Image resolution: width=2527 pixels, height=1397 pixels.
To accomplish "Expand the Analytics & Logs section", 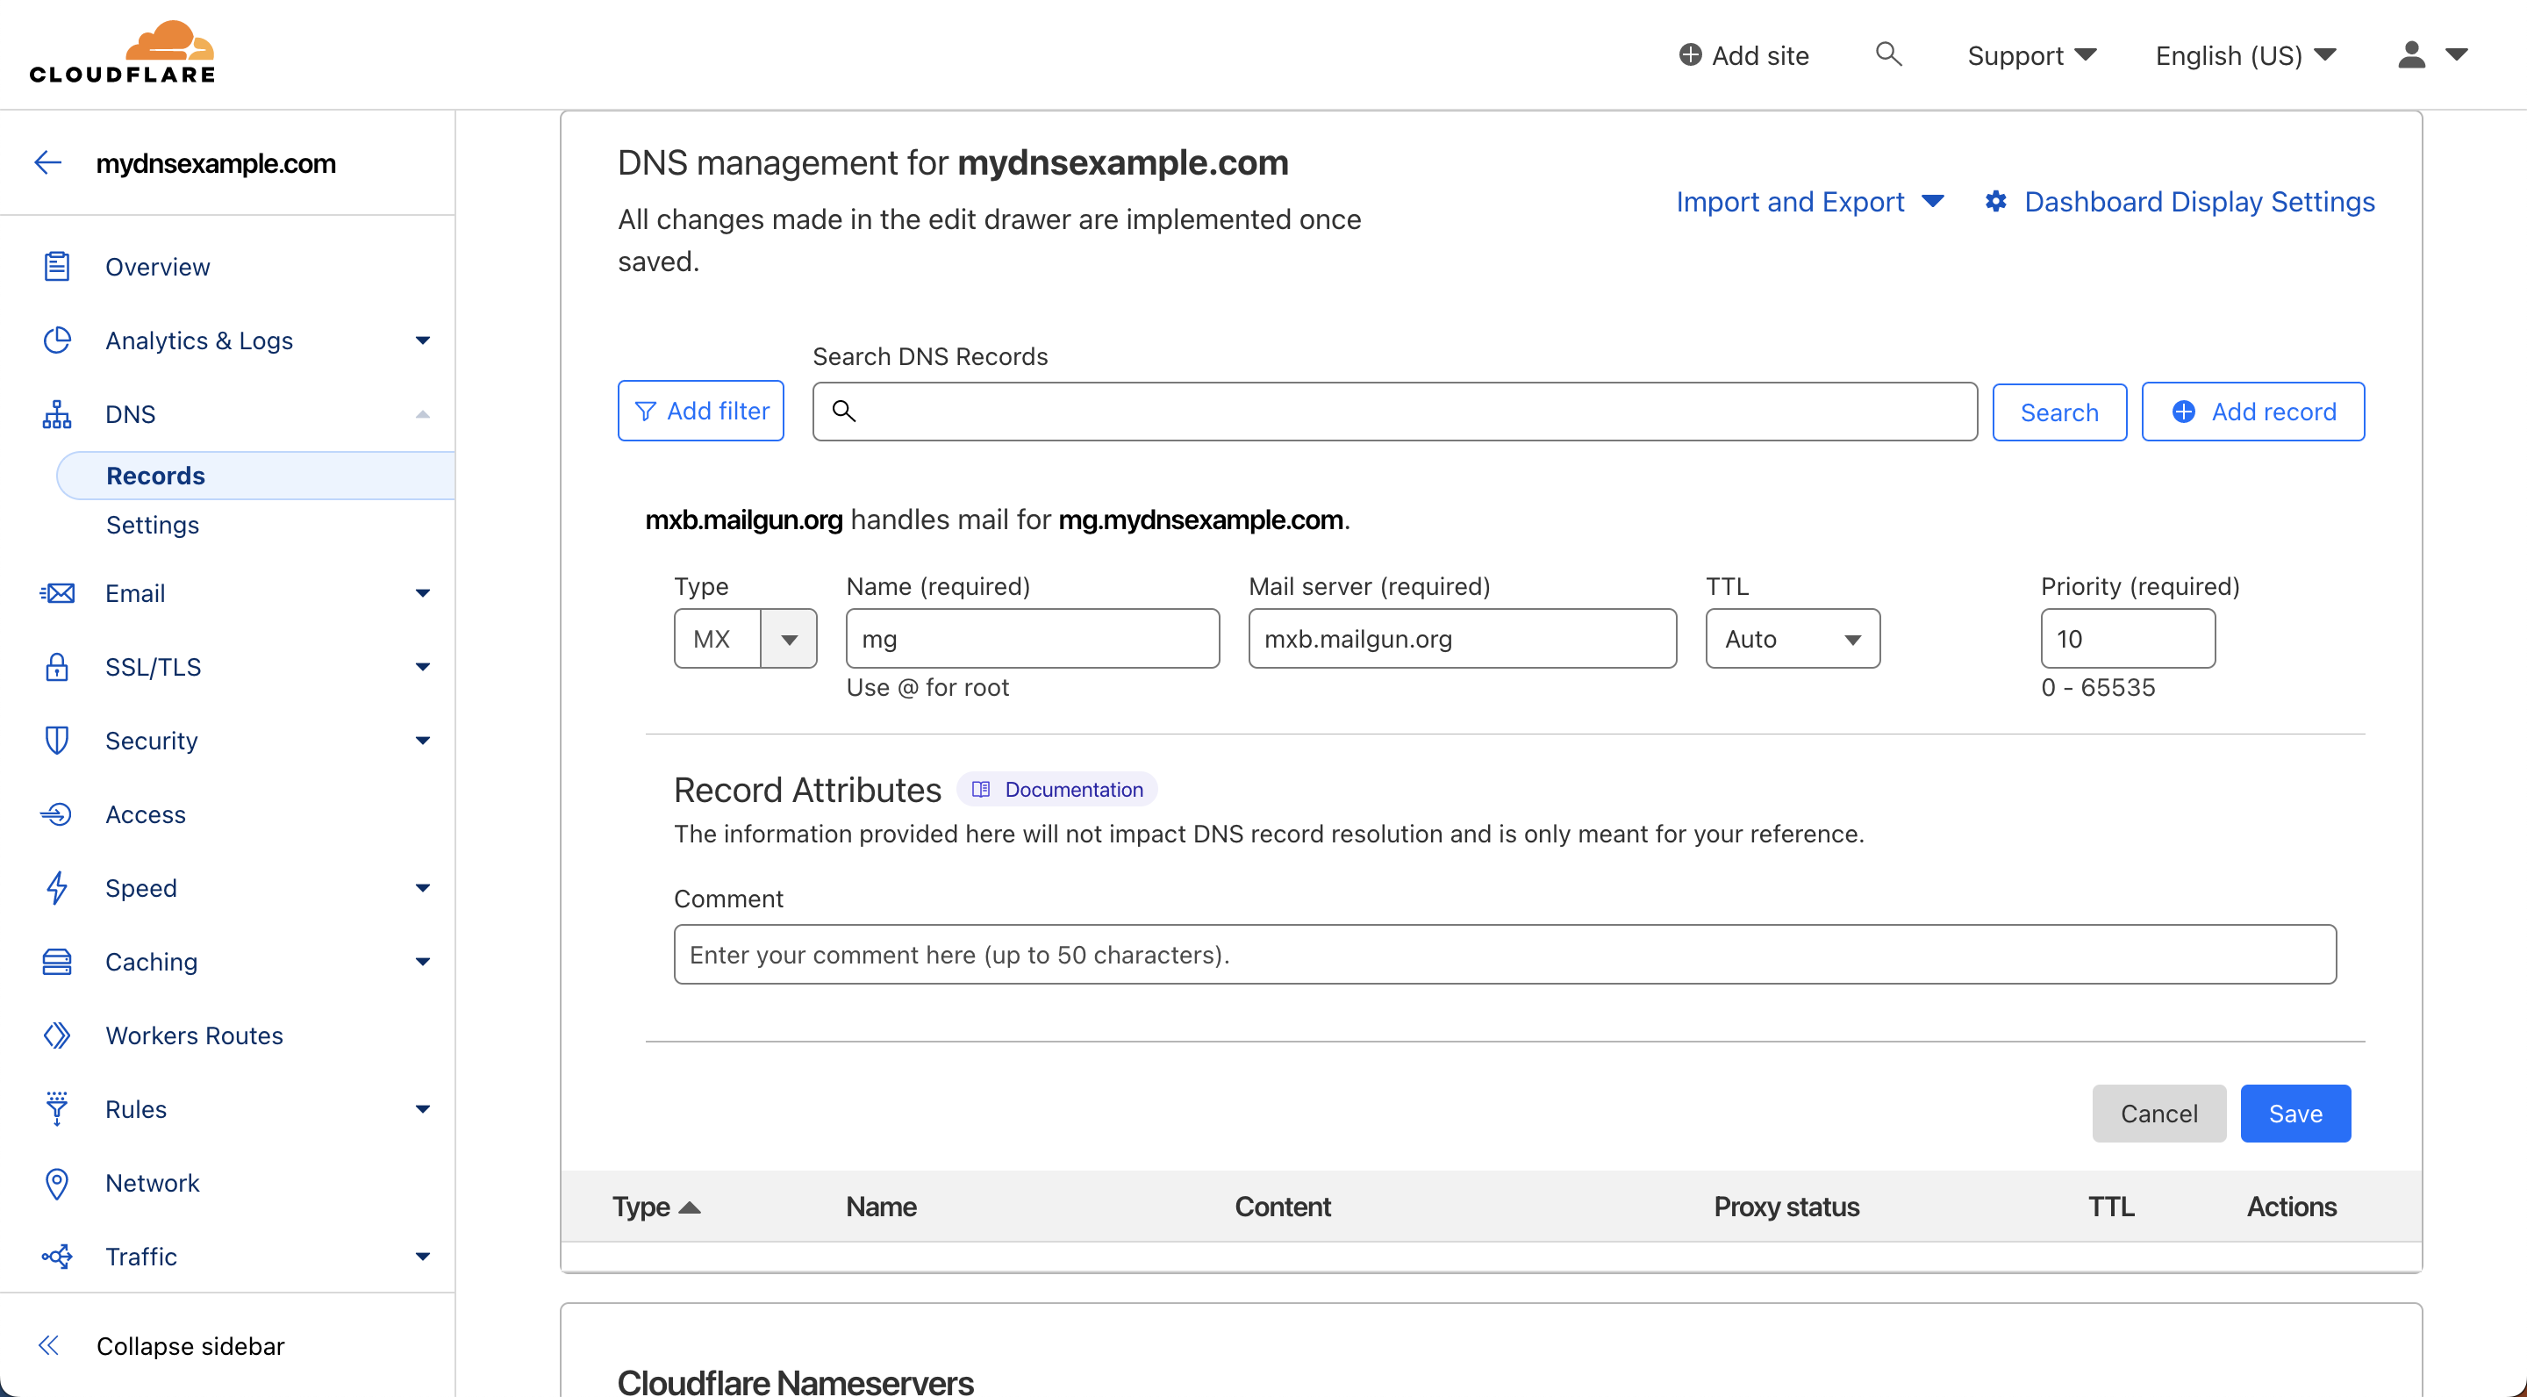I will pos(422,340).
